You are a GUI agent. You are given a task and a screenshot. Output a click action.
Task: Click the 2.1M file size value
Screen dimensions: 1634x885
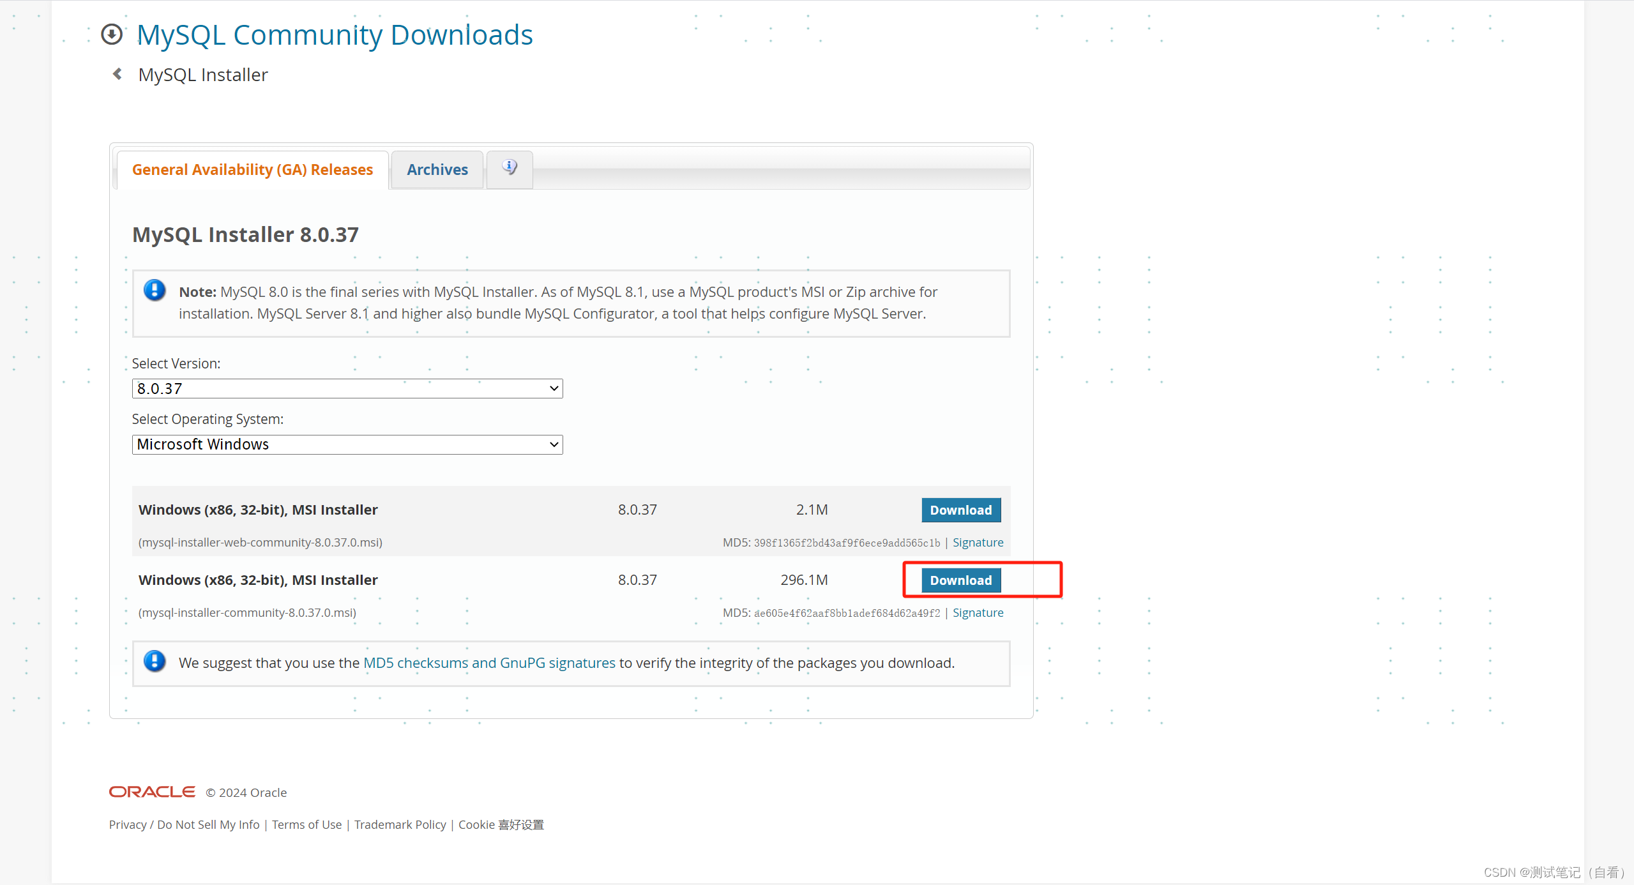pyautogui.click(x=812, y=510)
